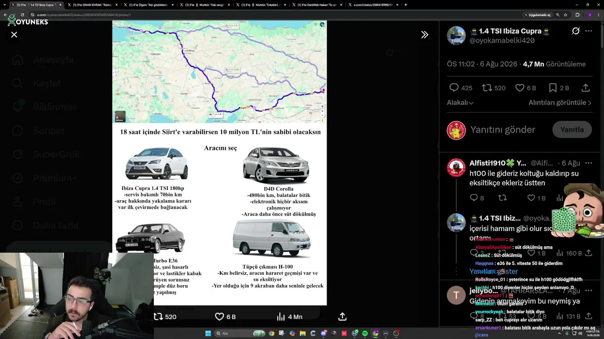Open Spotify from the taskbar
Image resolution: width=604 pixels, height=339 pixels.
tap(365, 333)
